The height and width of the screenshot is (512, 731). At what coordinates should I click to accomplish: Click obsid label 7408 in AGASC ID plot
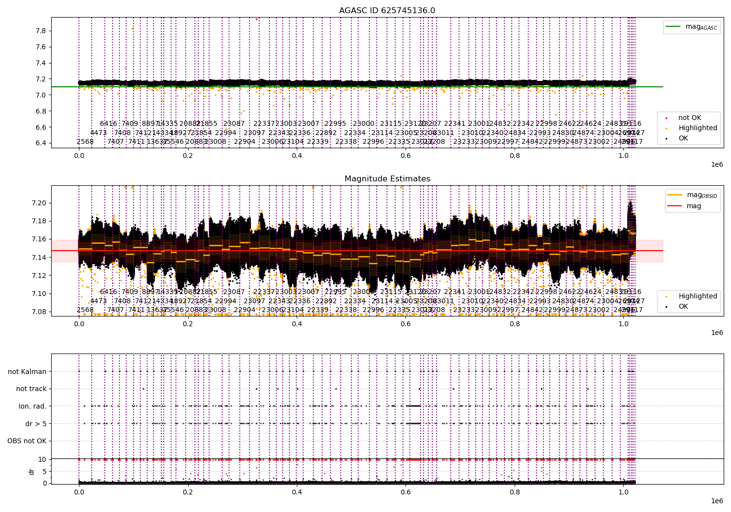(122, 133)
